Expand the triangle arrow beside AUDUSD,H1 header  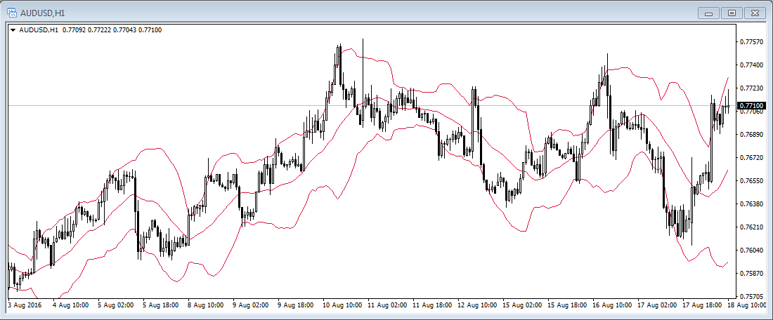click(13, 30)
